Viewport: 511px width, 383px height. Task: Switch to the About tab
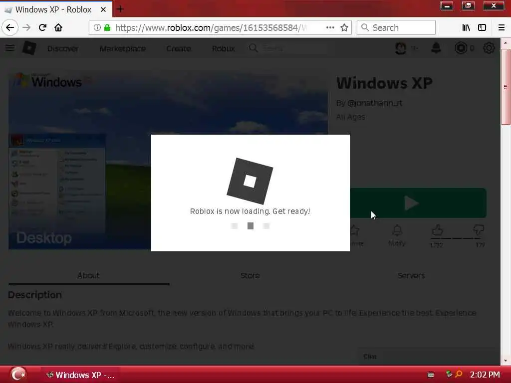89,275
